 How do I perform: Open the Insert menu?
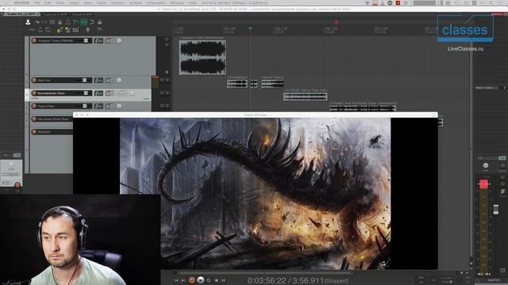pyautogui.click(x=74, y=3)
